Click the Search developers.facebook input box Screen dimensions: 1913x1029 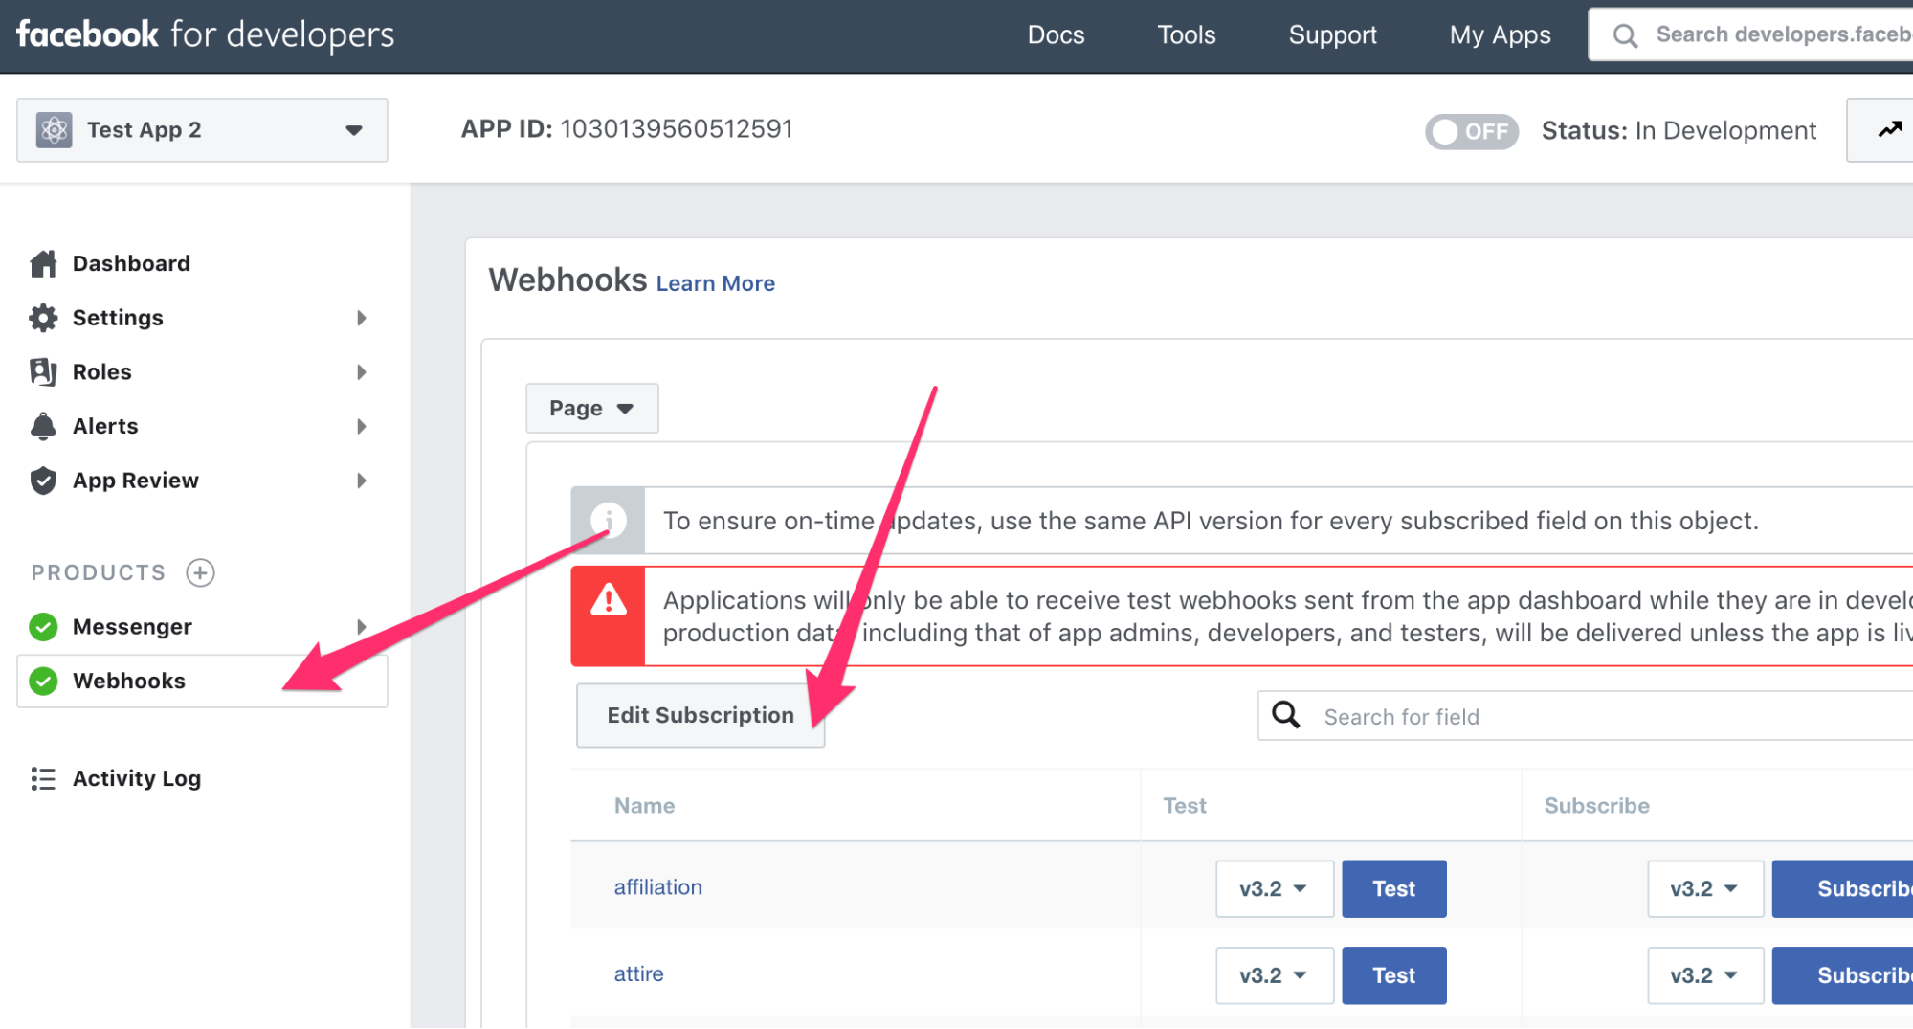(x=1750, y=35)
